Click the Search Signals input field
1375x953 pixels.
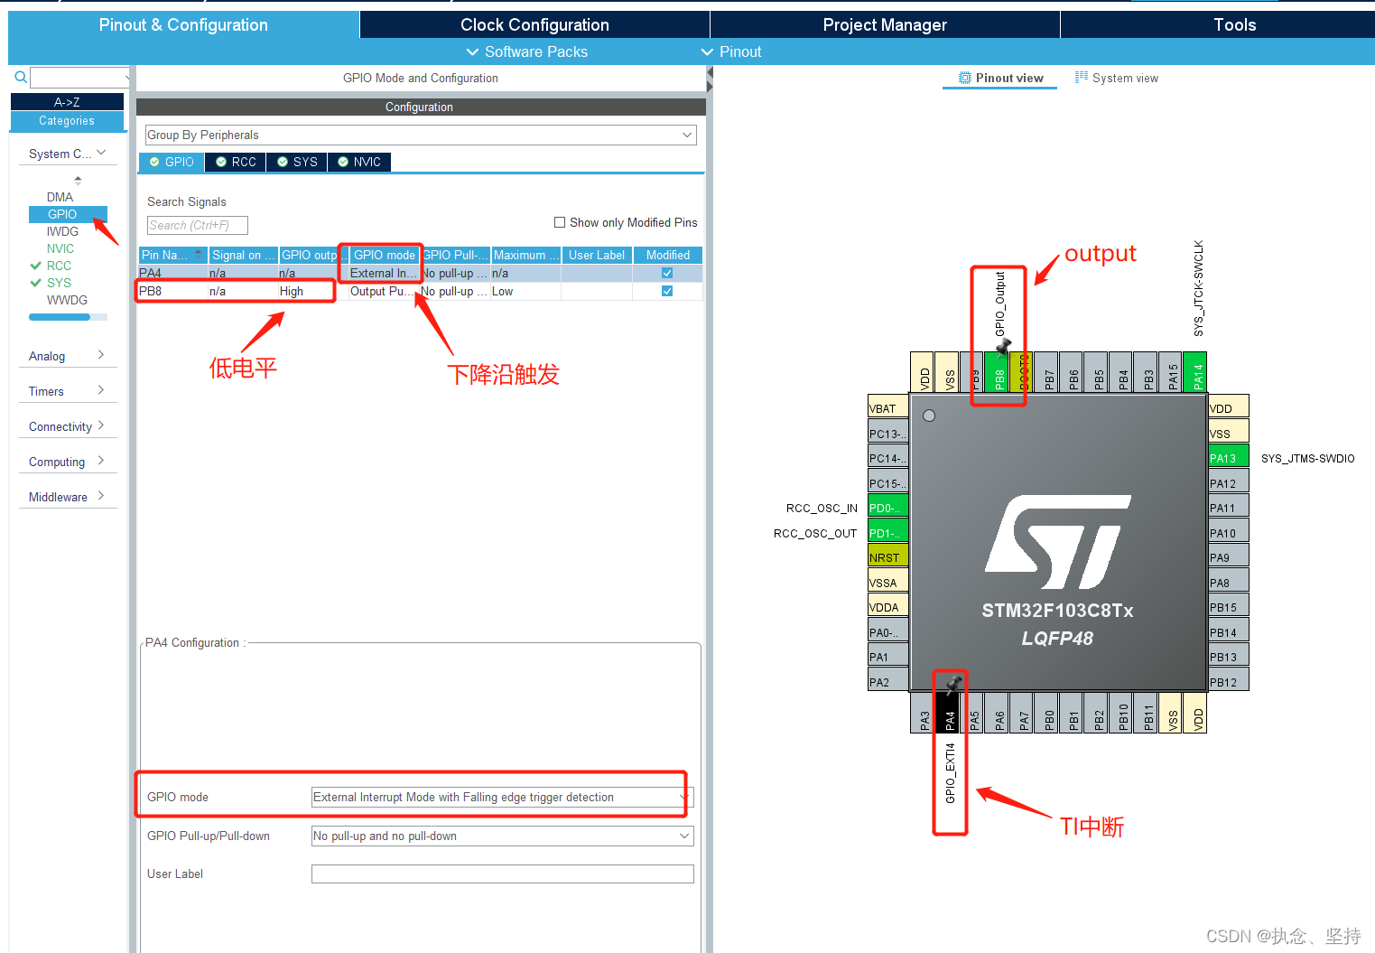click(198, 225)
